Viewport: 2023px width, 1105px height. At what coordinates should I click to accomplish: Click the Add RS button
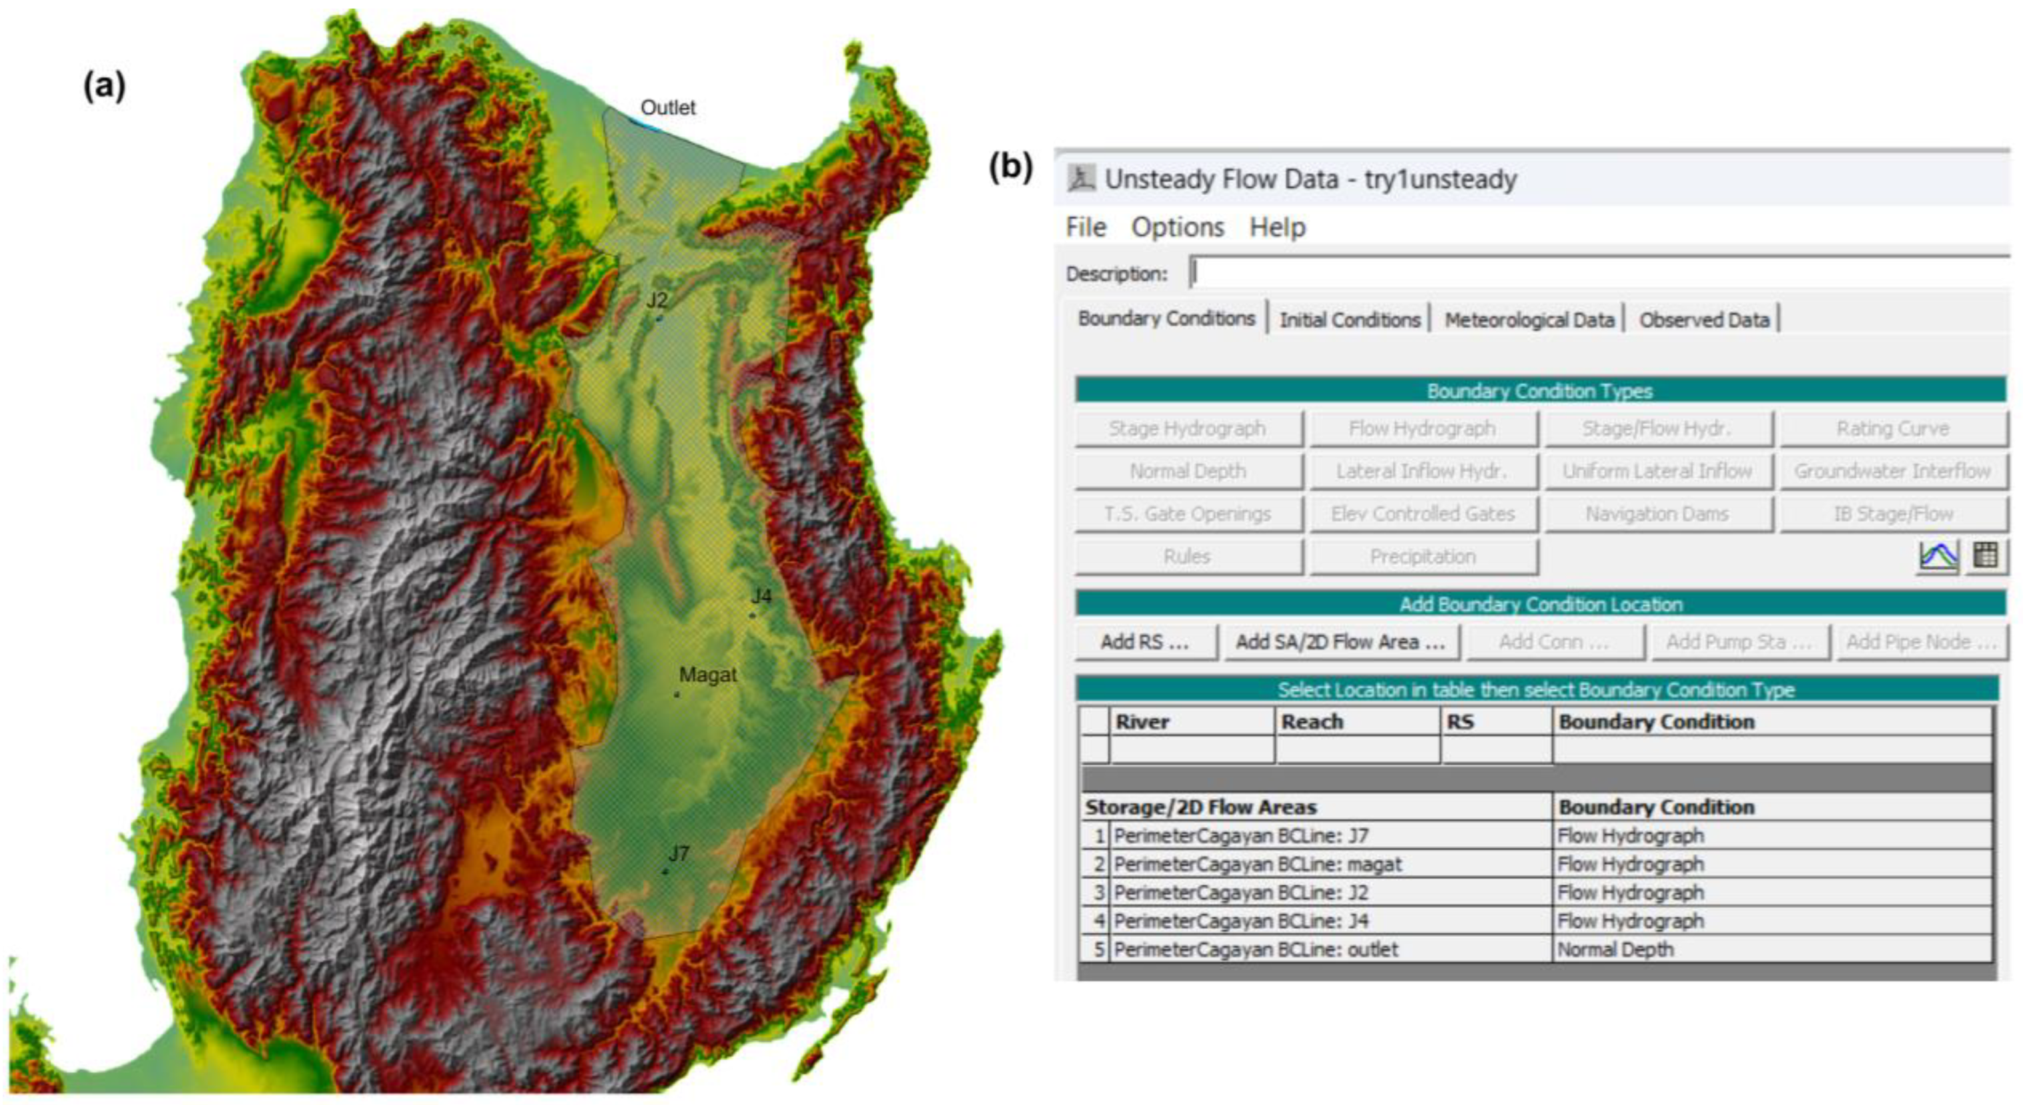[x=1144, y=642]
